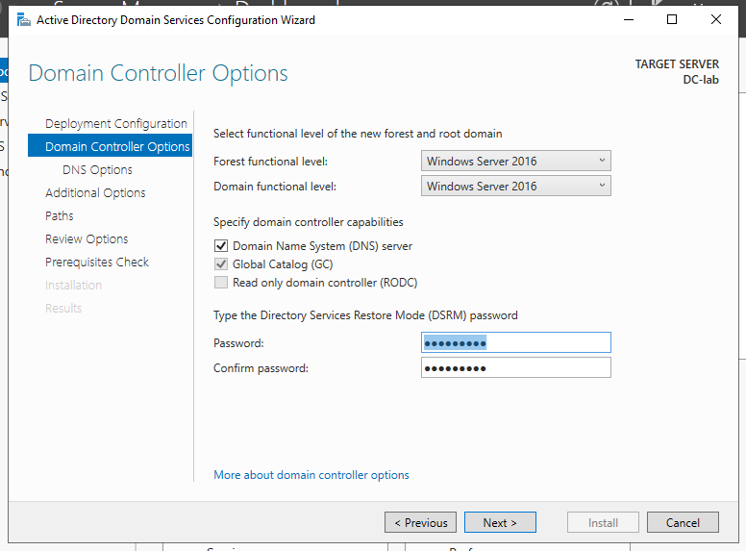Uncheck Domain Name System (DNS) server

[x=221, y=246]
